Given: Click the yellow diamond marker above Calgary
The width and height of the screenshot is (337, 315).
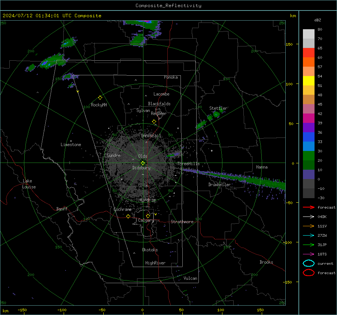Looking at the screenshot, I should [x=148, y=216].
